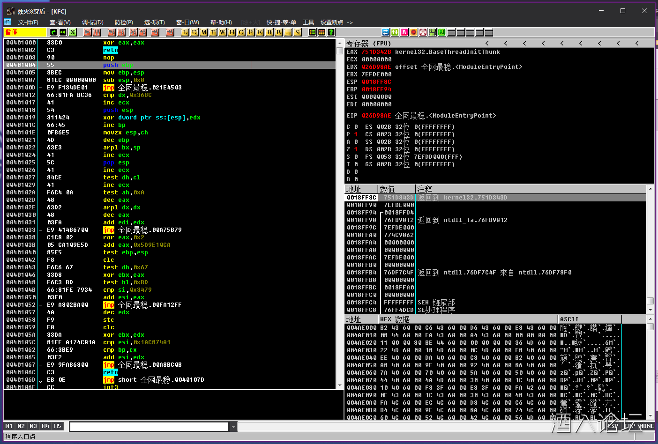
Task: Toggle the M1 button in the bottom bar
Action: point(9,426)
